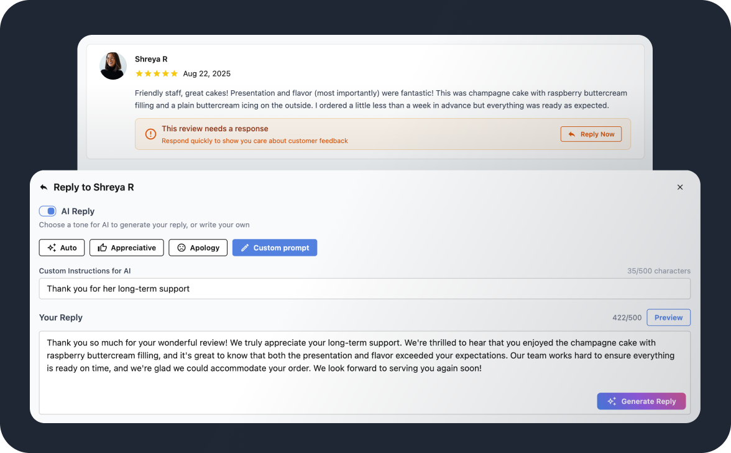Close the reply panel
Viewport: 731px width, 453px height.
[680, 187]
